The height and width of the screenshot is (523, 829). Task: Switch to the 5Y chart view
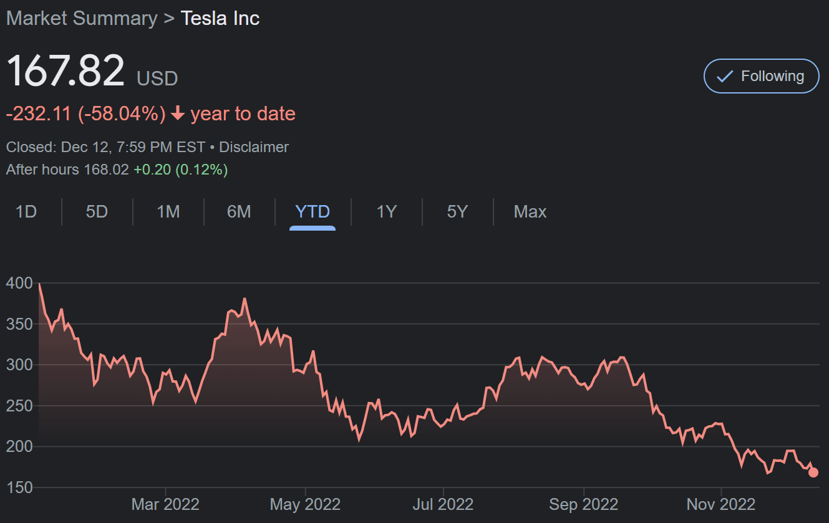tap(457, 212)
